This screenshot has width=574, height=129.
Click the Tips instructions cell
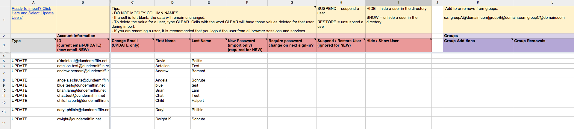point(213,20)
